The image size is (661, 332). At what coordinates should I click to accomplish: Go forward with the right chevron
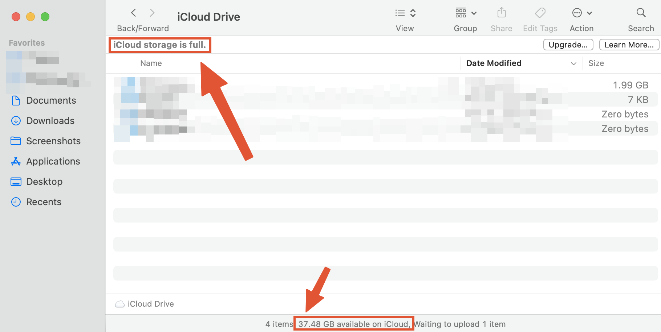tap(152, 13)
